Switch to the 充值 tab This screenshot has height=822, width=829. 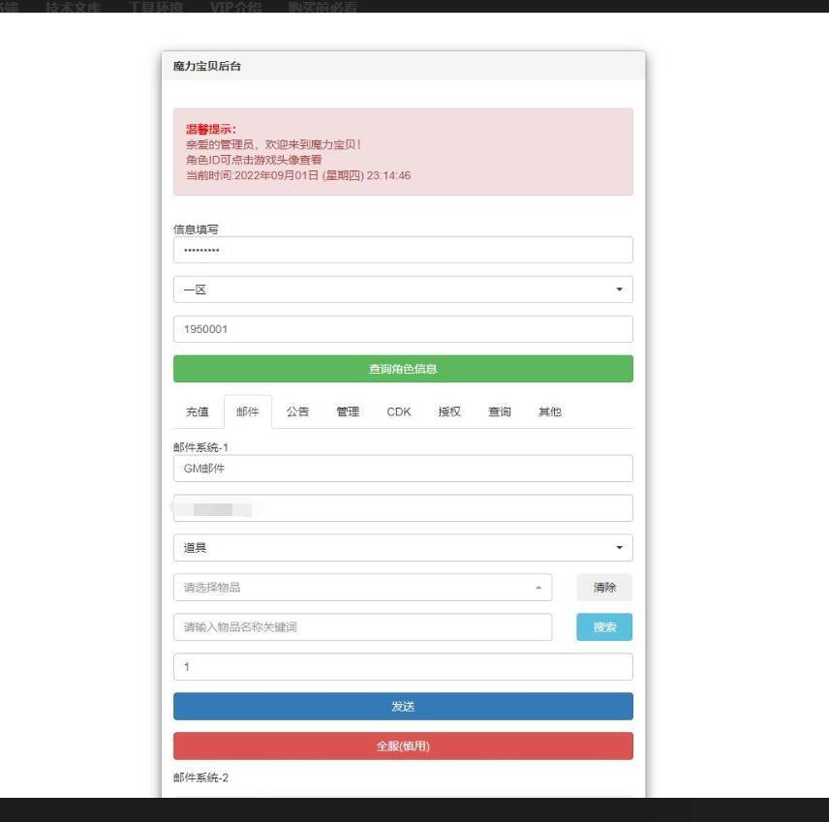[x=197, y=411]
